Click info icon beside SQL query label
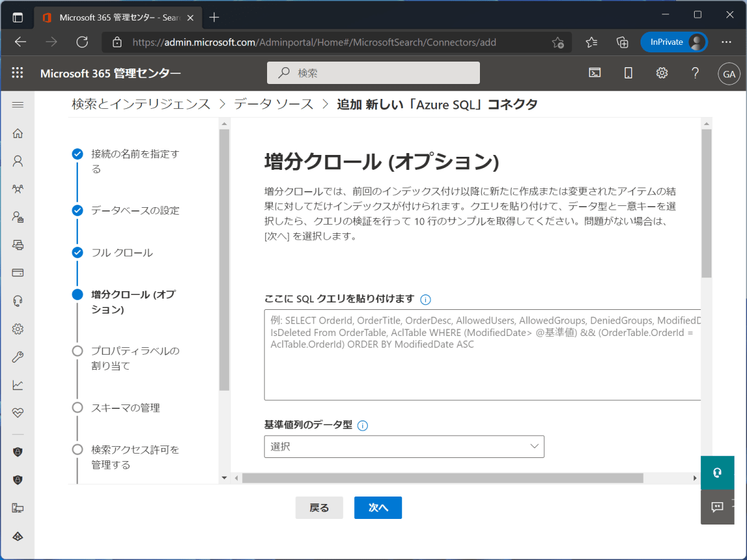The height and width of the screenshot is (560, 747). click(x=426, y=299)
